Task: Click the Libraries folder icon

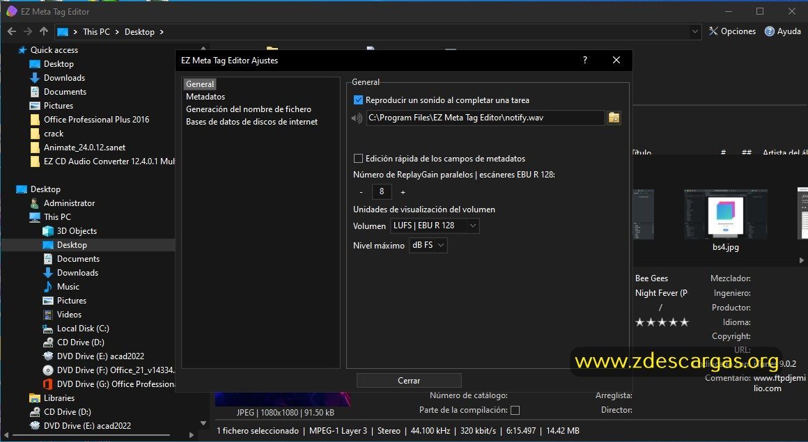Action: click(35, 397)
